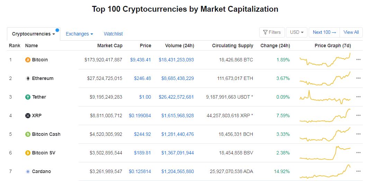Select the View All button
The height and width of the screenshot is (181, 369).
coord(351,32)
